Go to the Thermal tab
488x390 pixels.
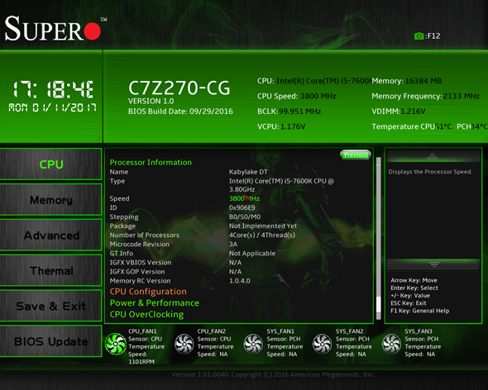click(x=51, y=270)
